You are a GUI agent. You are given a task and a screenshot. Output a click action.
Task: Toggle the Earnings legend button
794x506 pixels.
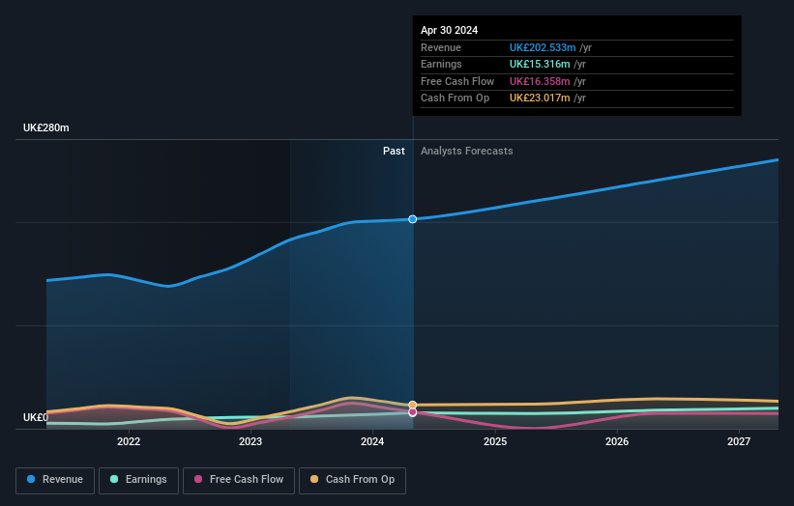point(138,480)
